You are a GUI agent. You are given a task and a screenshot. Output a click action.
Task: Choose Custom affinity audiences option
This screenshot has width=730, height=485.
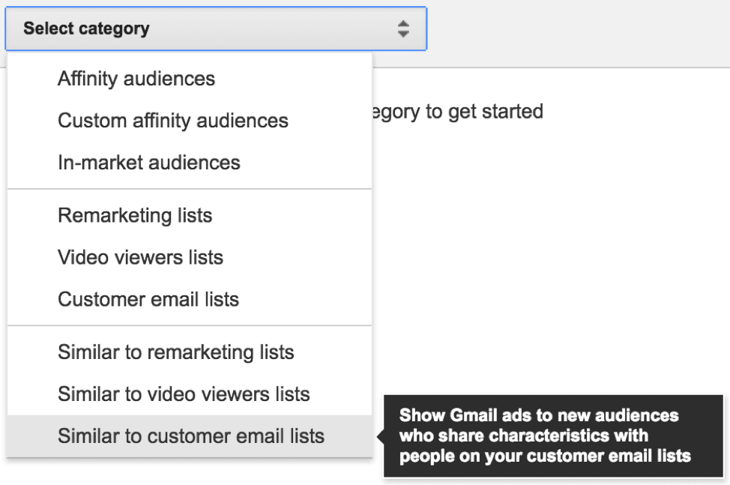(x=173, y=120)
